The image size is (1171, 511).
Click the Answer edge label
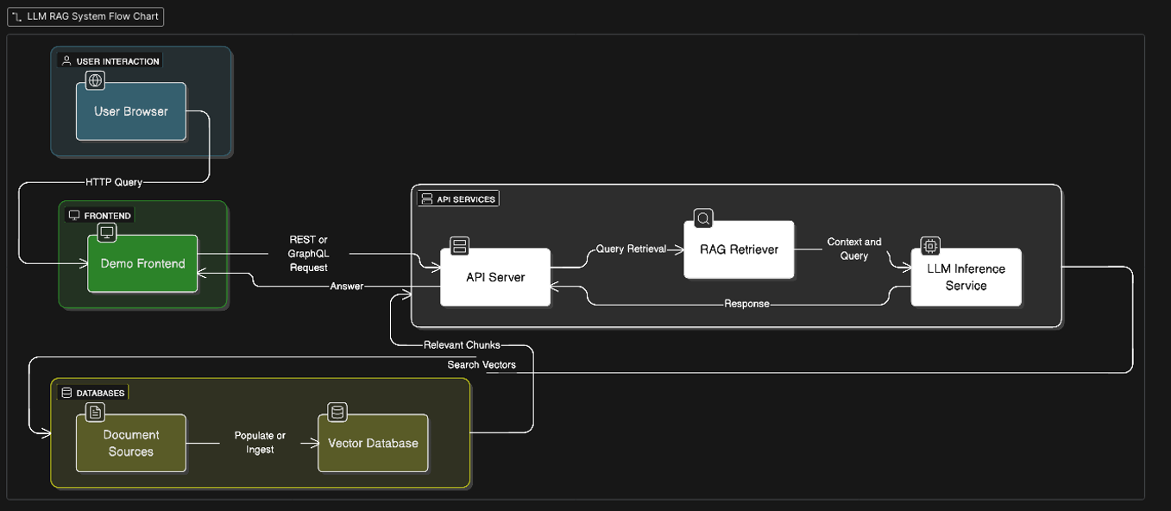click(x=345, y=286)
